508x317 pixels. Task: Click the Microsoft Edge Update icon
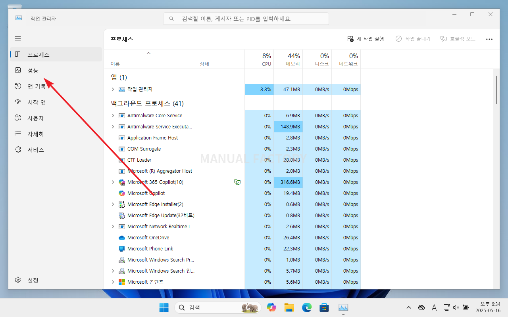[122, 216]
